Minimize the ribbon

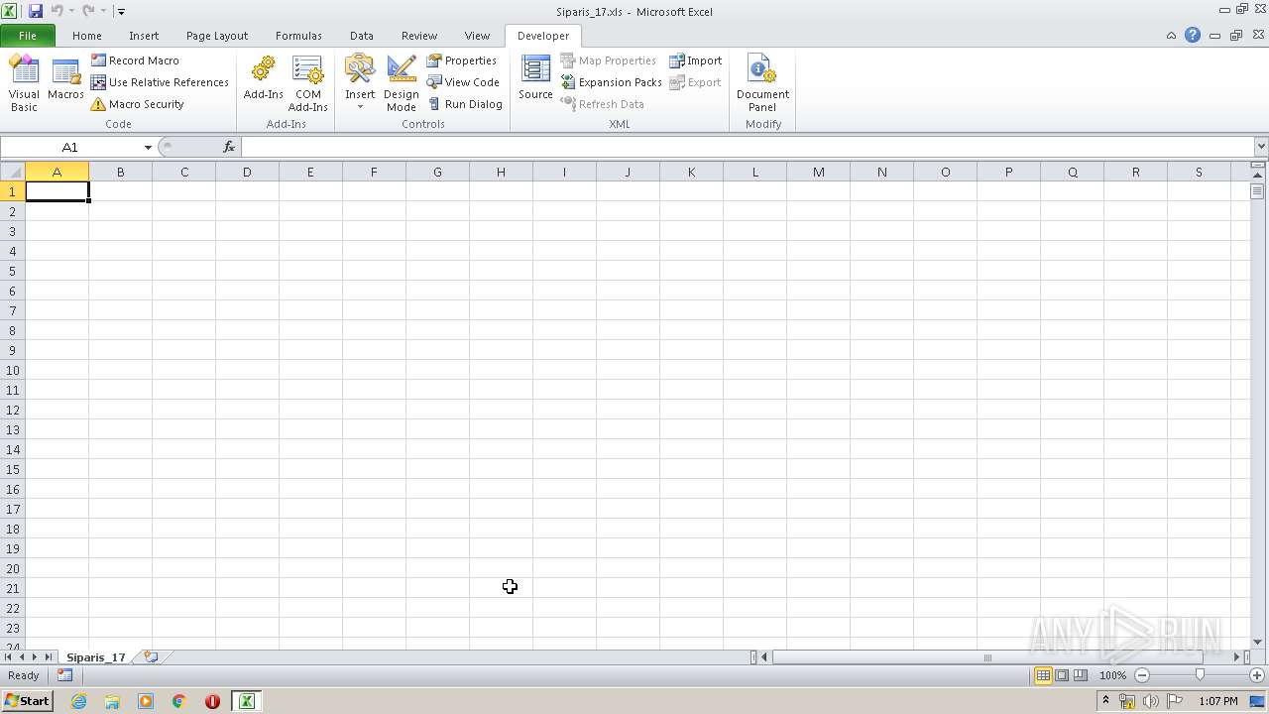tap(1171, 36)
